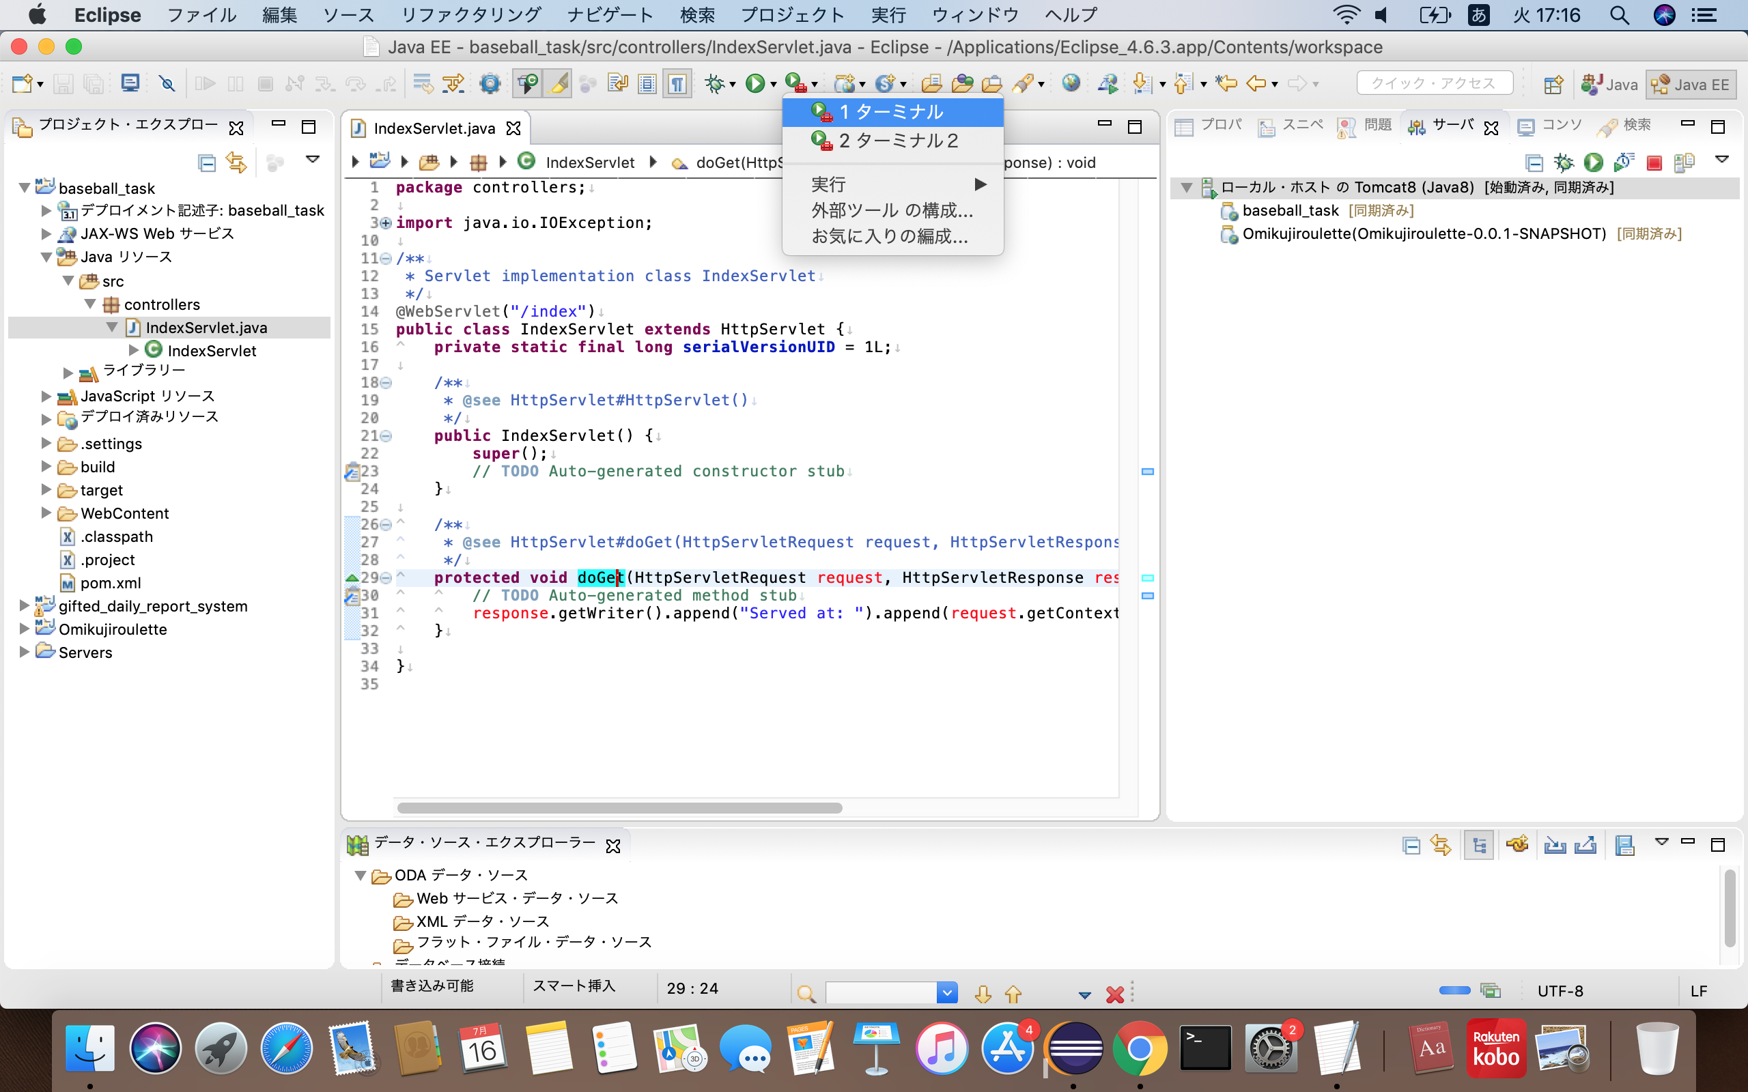Toggle Show Whitespace Characters pilcrow icon
Image resolution: width=1748 pixels, height=1092 pixels.
(x=677, y=84)
